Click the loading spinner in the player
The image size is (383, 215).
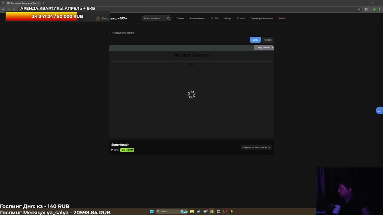click(191, 95)
